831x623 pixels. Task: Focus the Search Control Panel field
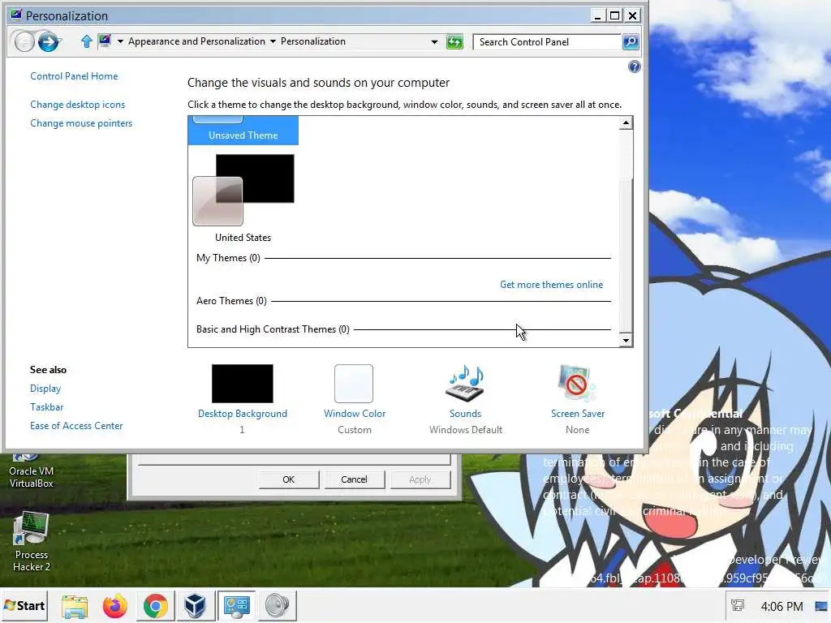pyautogui.click(x=547, y=42)
